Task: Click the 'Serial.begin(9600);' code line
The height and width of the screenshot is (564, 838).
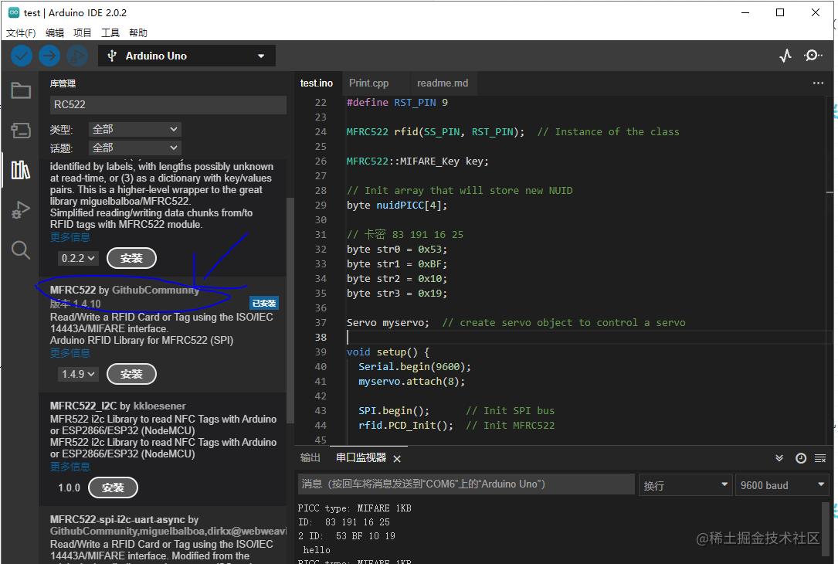Action: tap(415, 367)
